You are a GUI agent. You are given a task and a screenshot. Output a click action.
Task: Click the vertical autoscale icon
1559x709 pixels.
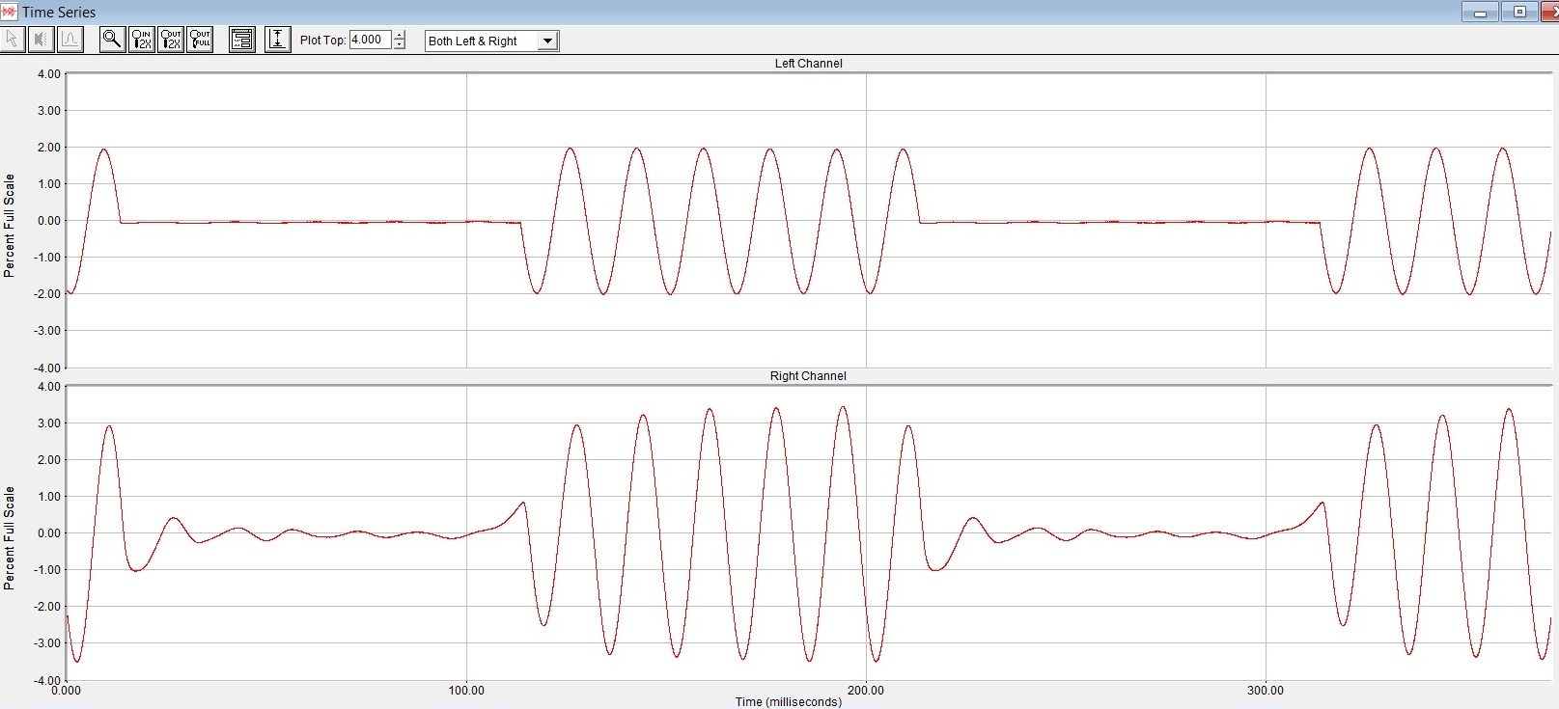(277, 40)
